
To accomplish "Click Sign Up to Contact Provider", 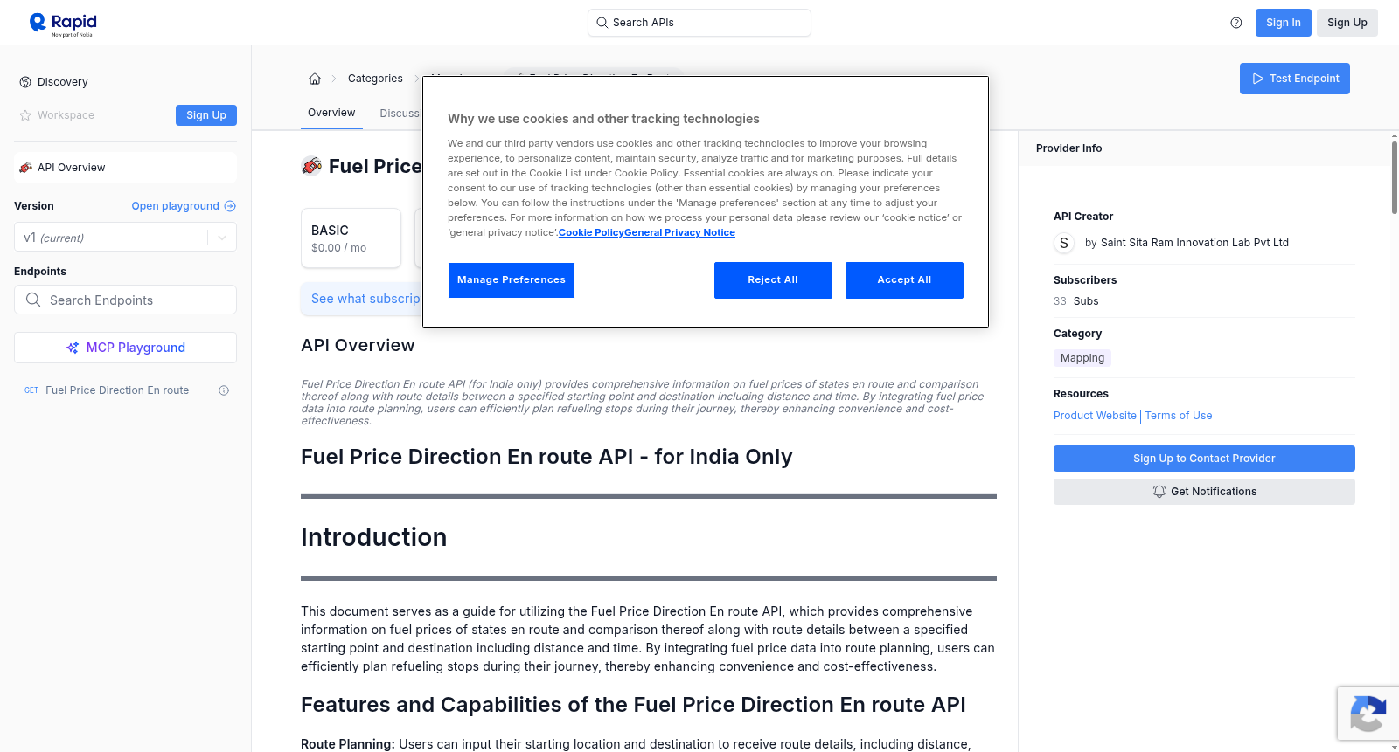I will point(1204,459).
